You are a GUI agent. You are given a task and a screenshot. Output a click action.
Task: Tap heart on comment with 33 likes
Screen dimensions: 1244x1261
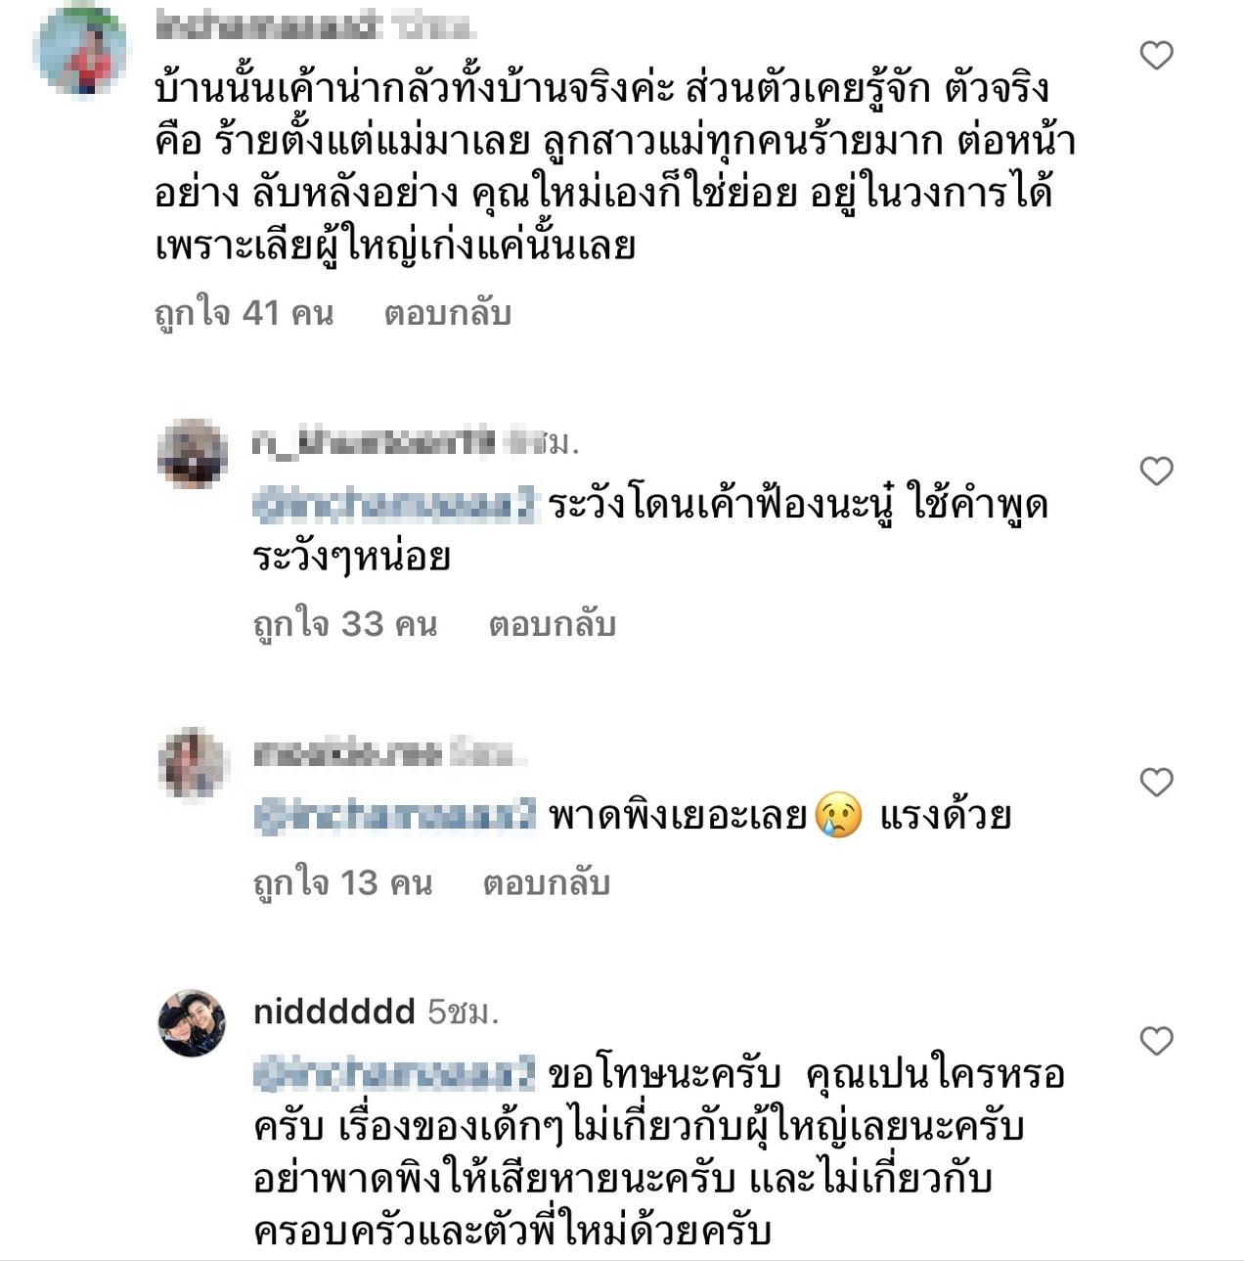point(1156,472)
